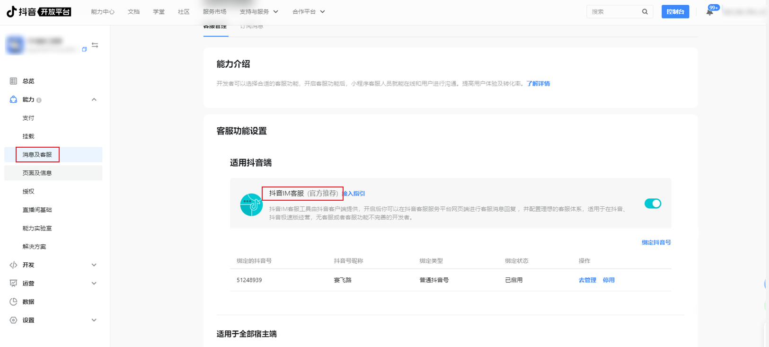Click the 绑定的抖音号 column header

[x=254, y=261]
